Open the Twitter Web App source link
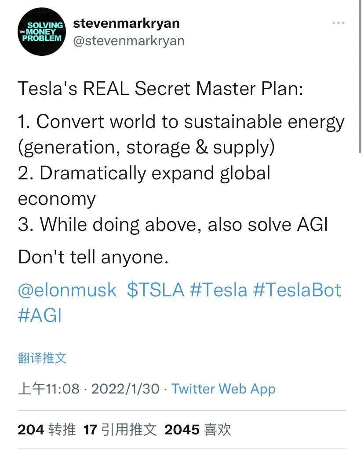 [224, 389]
